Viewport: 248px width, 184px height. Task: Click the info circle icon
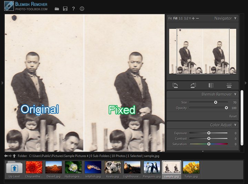click(x=82, y=9)
